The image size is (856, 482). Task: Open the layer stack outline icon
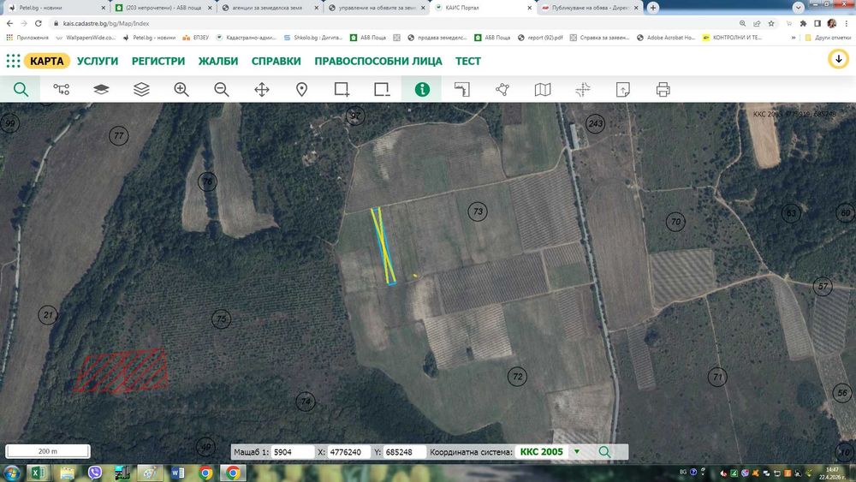tap(141, 89)
